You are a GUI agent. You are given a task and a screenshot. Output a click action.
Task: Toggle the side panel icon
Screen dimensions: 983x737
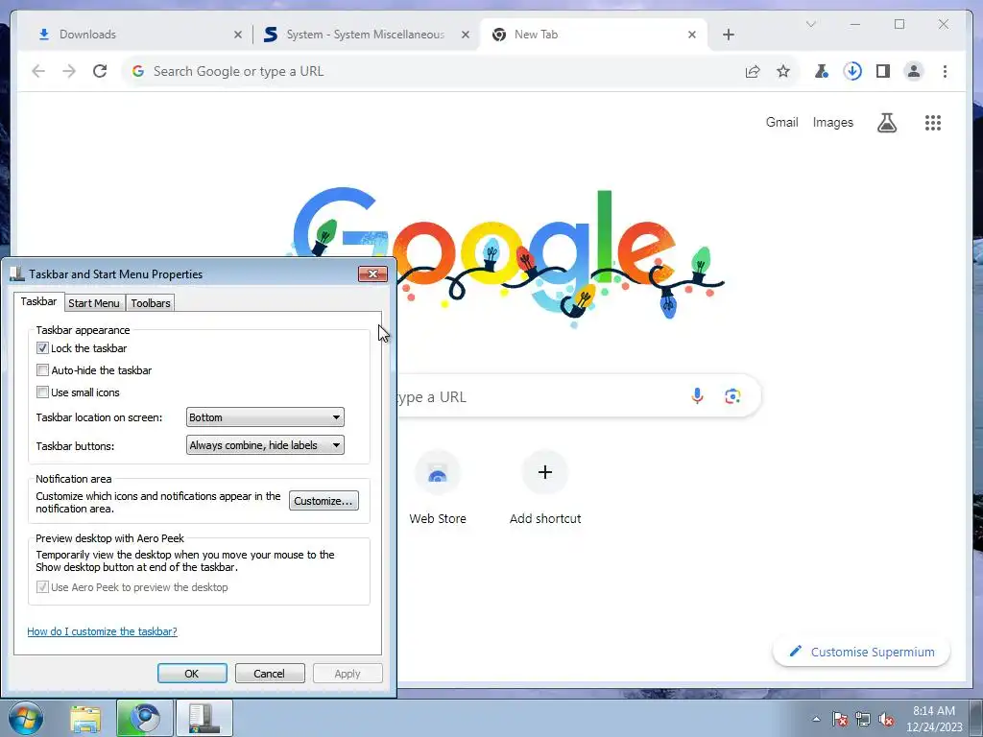pyautogui.click(x=883, y=71)
